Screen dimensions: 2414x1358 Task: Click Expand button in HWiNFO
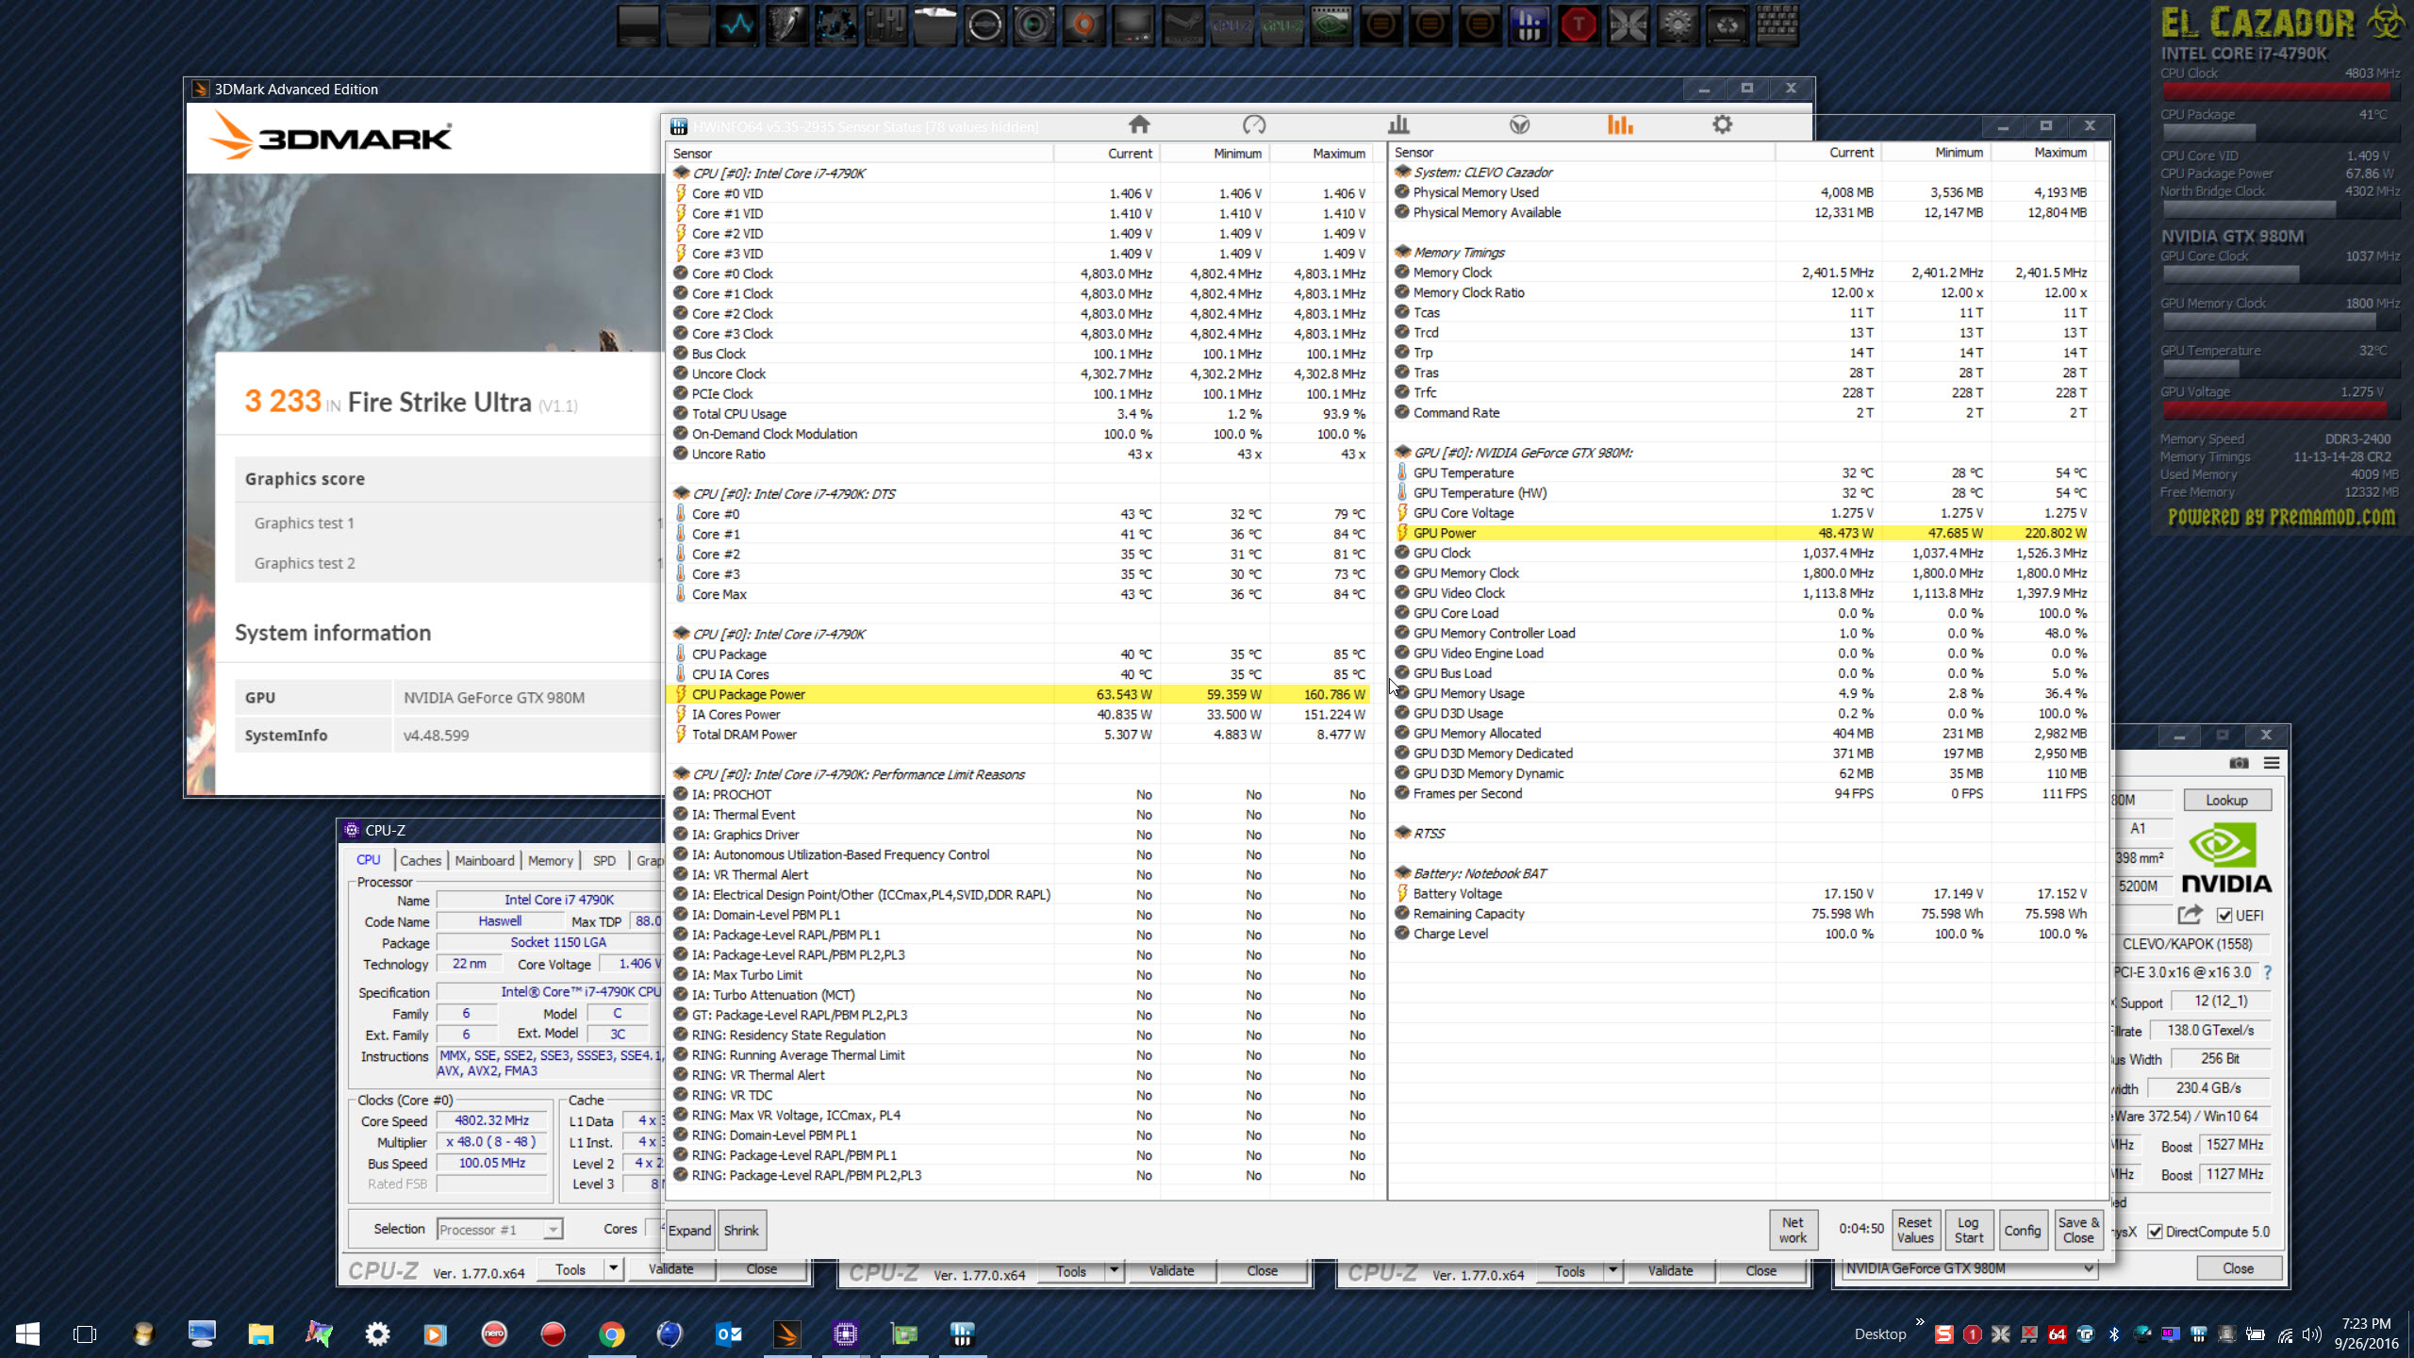[x=690, y=1231]
